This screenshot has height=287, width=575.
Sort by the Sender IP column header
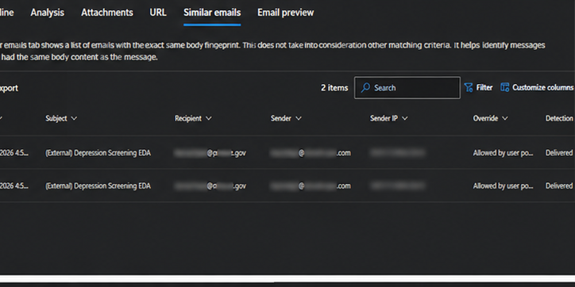(x=384, y=118)
